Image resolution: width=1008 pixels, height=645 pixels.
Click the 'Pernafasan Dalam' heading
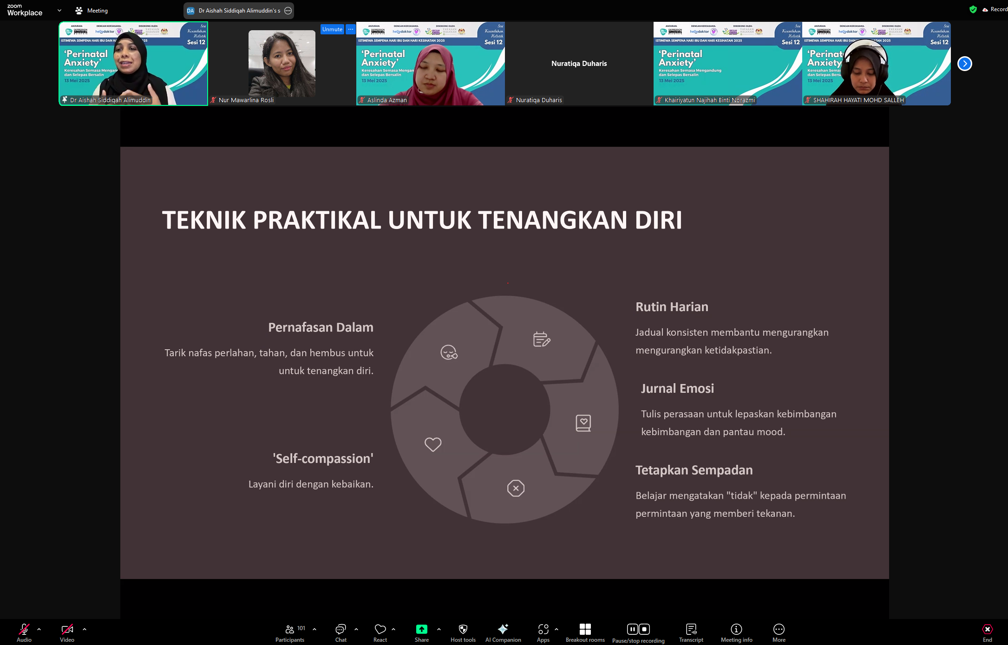321,327
